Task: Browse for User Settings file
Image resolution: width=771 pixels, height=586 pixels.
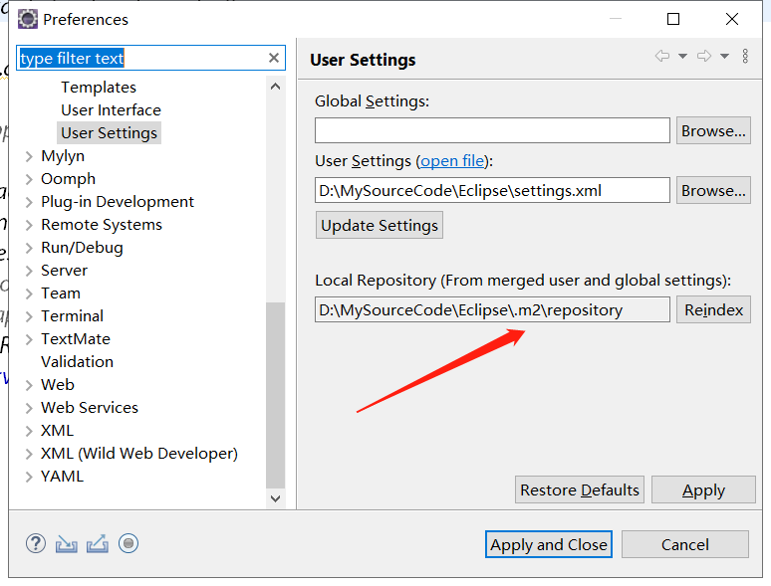Action: click(x=713, y=190)
